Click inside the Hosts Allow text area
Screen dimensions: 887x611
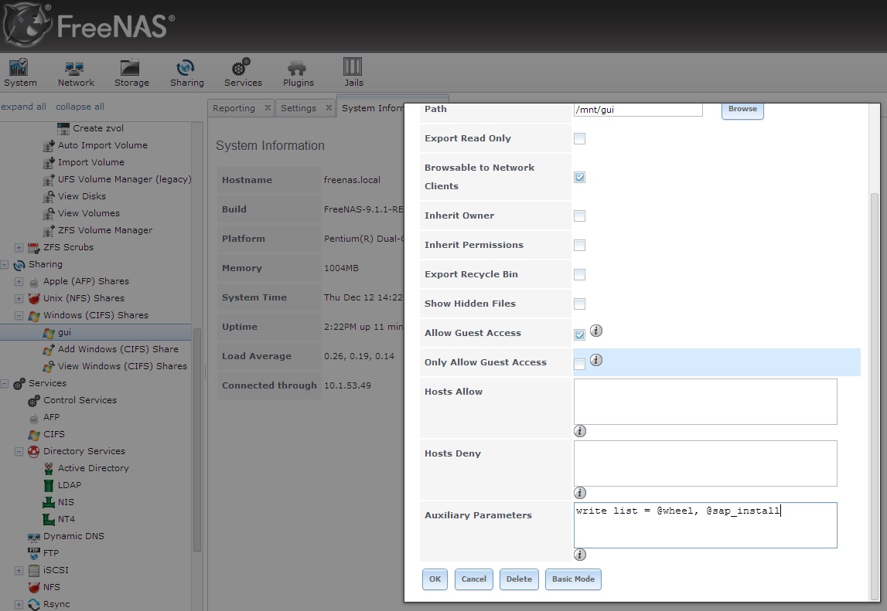[x=705, y=402]
